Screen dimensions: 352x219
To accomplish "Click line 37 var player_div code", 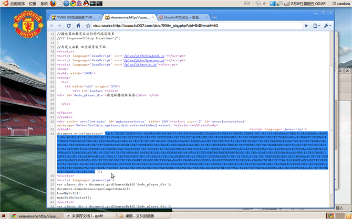I will pos(114,184).
